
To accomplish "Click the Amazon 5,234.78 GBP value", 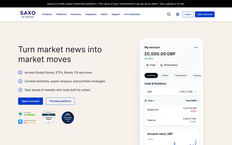I will click(190, 108).
